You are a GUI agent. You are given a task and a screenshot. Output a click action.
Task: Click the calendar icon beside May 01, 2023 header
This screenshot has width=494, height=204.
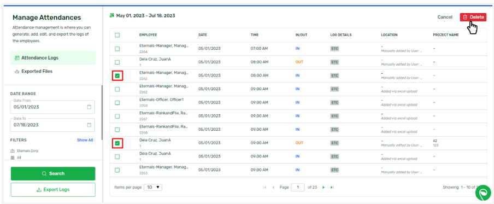click(x=111, y=15)
